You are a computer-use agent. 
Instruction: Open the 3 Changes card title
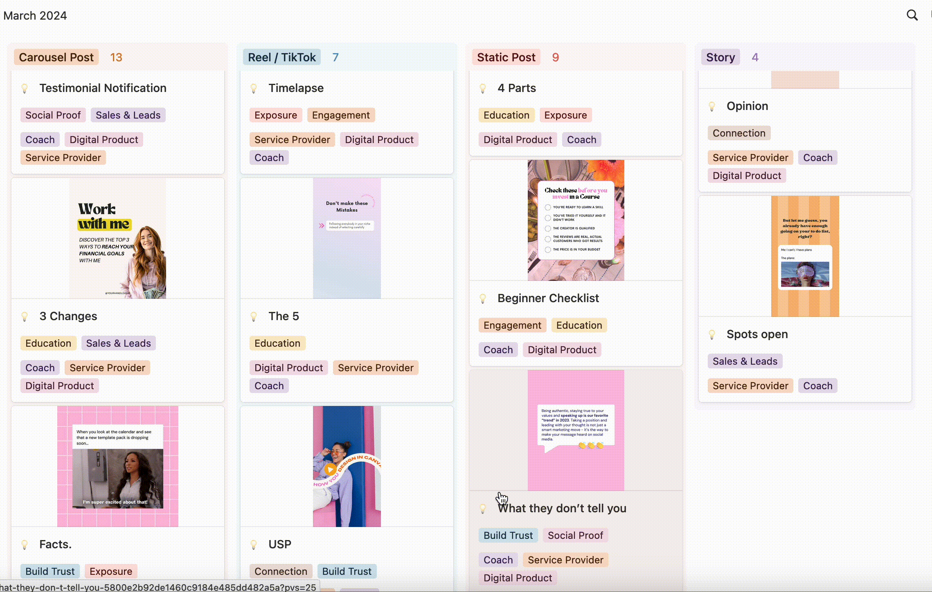coord(68,316)
